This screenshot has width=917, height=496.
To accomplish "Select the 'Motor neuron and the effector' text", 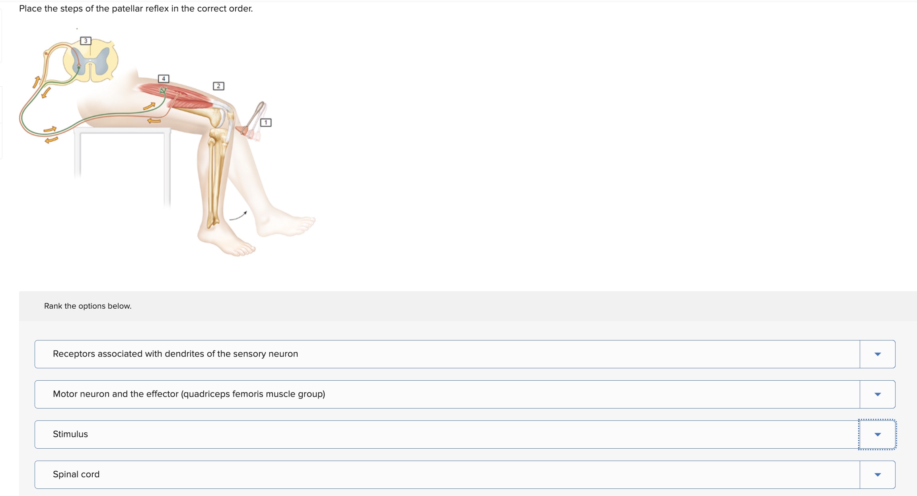I will point(189,394).
